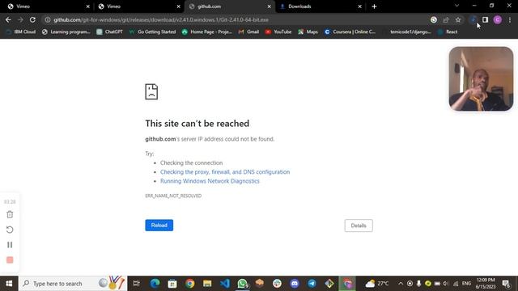518x291 pixels.
Task: Open a new tab
Action: (374, 6)
